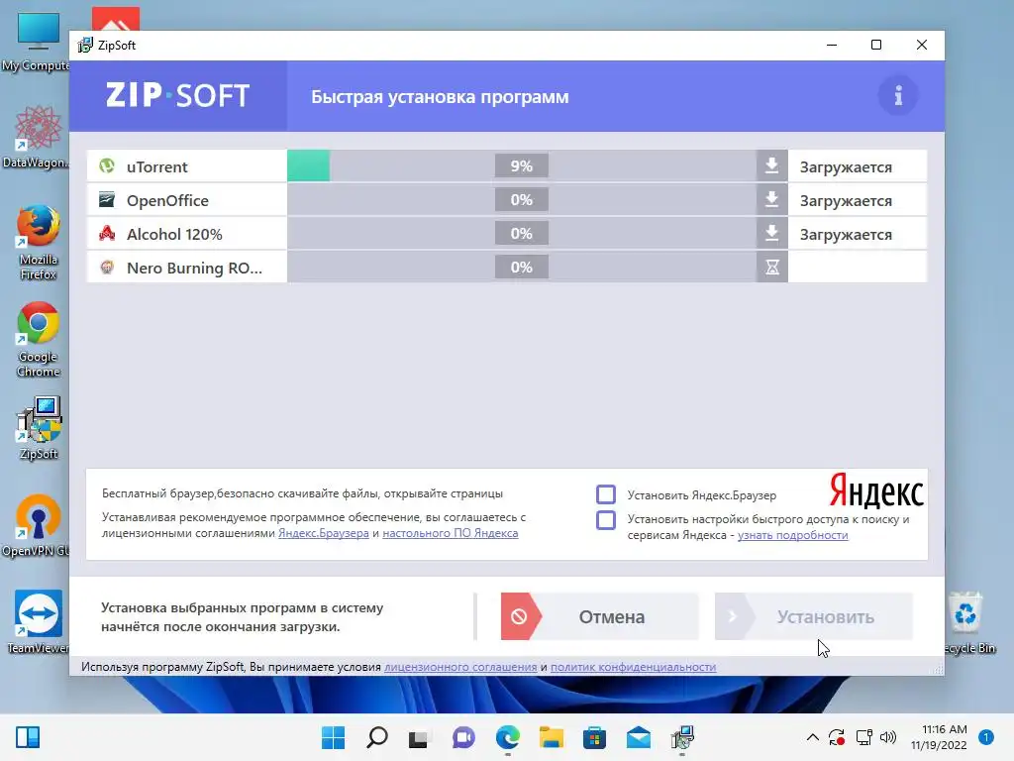Click the clock showing 11:16 AM
Image resolution: width=1014 pixels, height=761 pixels.
(939, 737)
